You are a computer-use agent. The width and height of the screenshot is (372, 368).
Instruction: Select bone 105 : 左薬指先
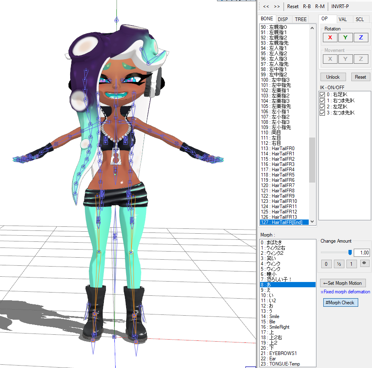pyautogui.click(x=284, y=106)
